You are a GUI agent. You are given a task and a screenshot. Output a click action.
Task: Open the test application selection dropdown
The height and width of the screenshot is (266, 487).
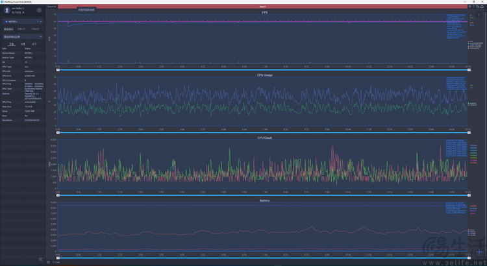[x=23, y=36]
